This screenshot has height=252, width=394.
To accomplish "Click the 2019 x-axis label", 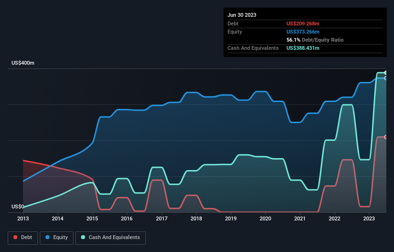I will tap(231, 218).
